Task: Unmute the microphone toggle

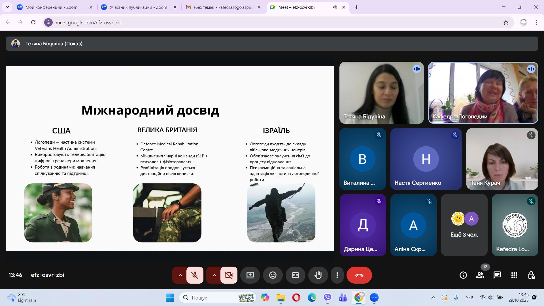Action: tap(195, 275)
